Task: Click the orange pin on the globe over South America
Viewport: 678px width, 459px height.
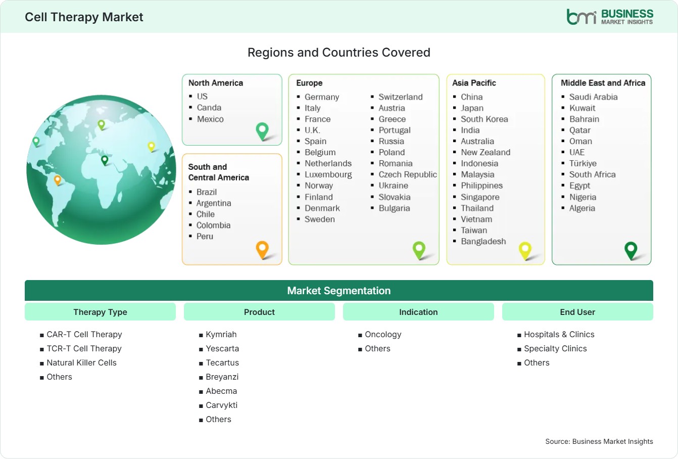Action: tap(58, 180)
